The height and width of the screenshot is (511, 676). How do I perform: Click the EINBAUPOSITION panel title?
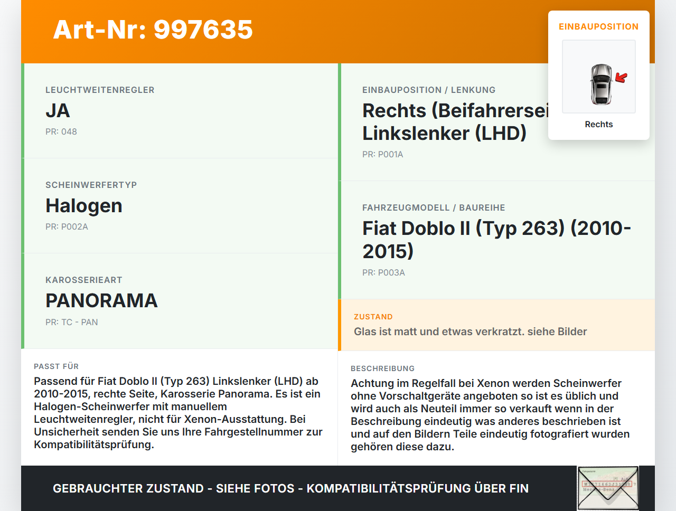tap(599, 26)
